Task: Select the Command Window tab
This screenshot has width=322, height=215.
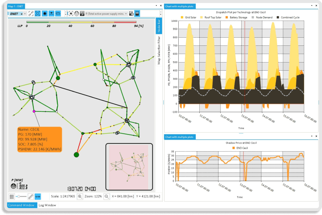Action: [x=21, y=206]
